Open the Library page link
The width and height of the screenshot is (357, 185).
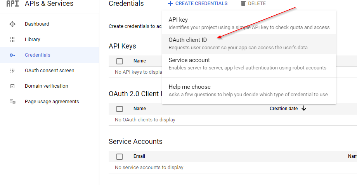pos(33,40)
